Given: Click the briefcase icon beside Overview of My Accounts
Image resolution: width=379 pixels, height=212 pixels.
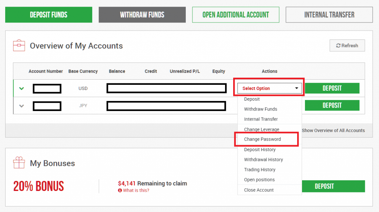Looking at the screenshot, I should click(x=19, y=45).
